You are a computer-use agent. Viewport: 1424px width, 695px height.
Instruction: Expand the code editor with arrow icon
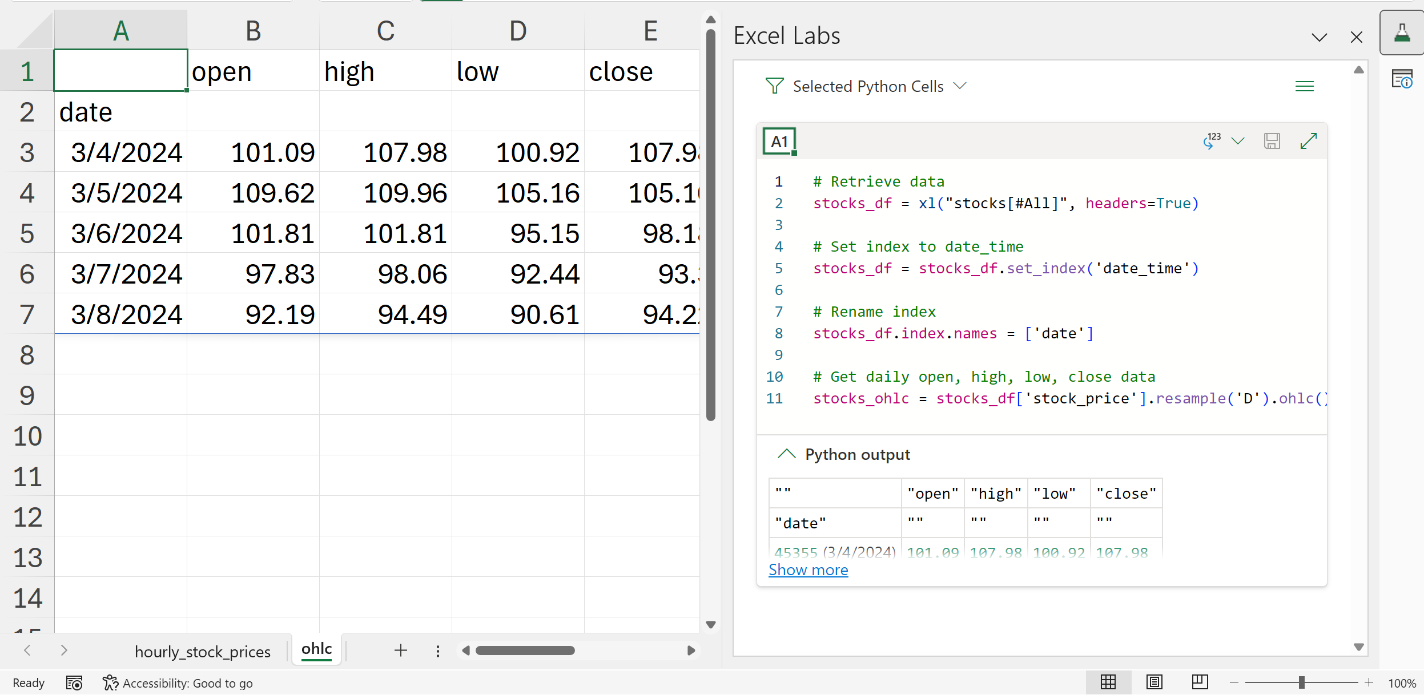click(x=1308, y=141)
